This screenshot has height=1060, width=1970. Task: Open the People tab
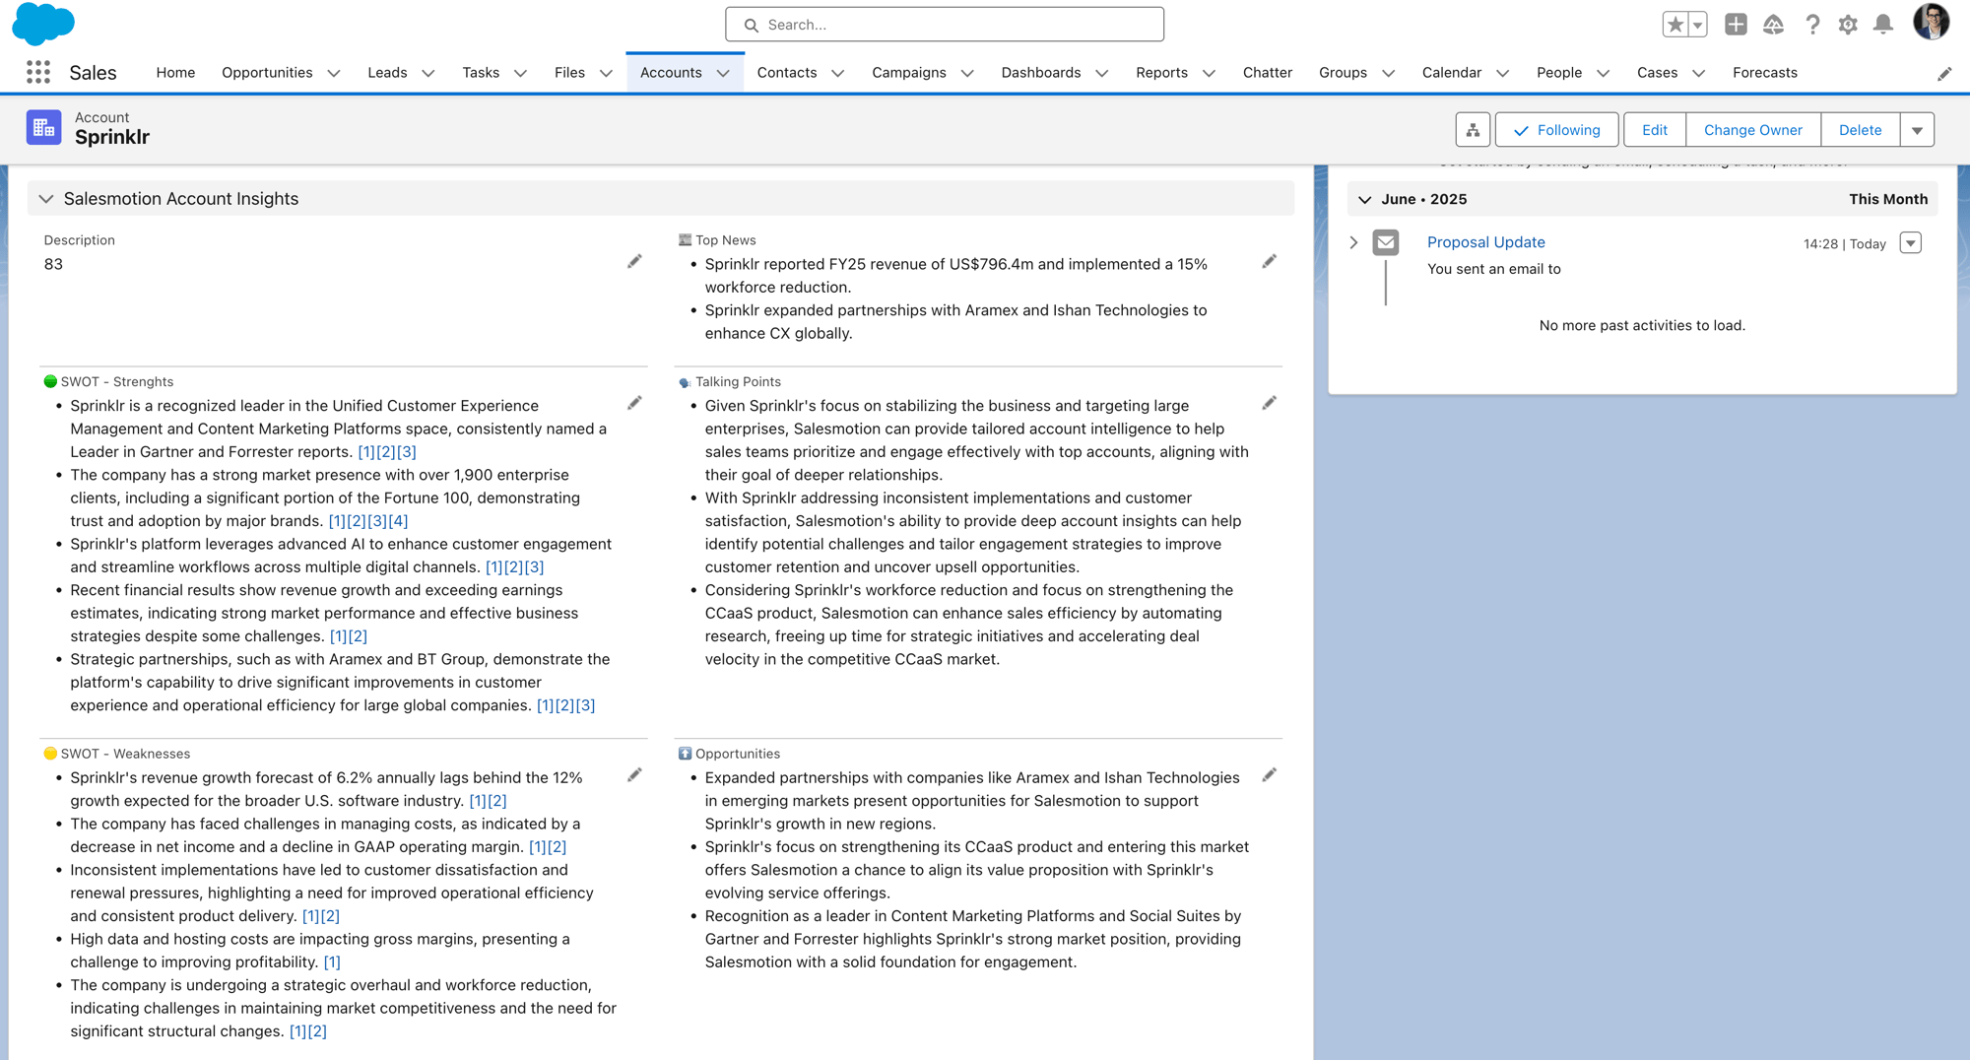pyautogui.click(x=1558, y=73)
